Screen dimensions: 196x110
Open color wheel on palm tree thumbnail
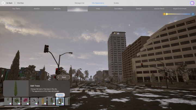10,103
